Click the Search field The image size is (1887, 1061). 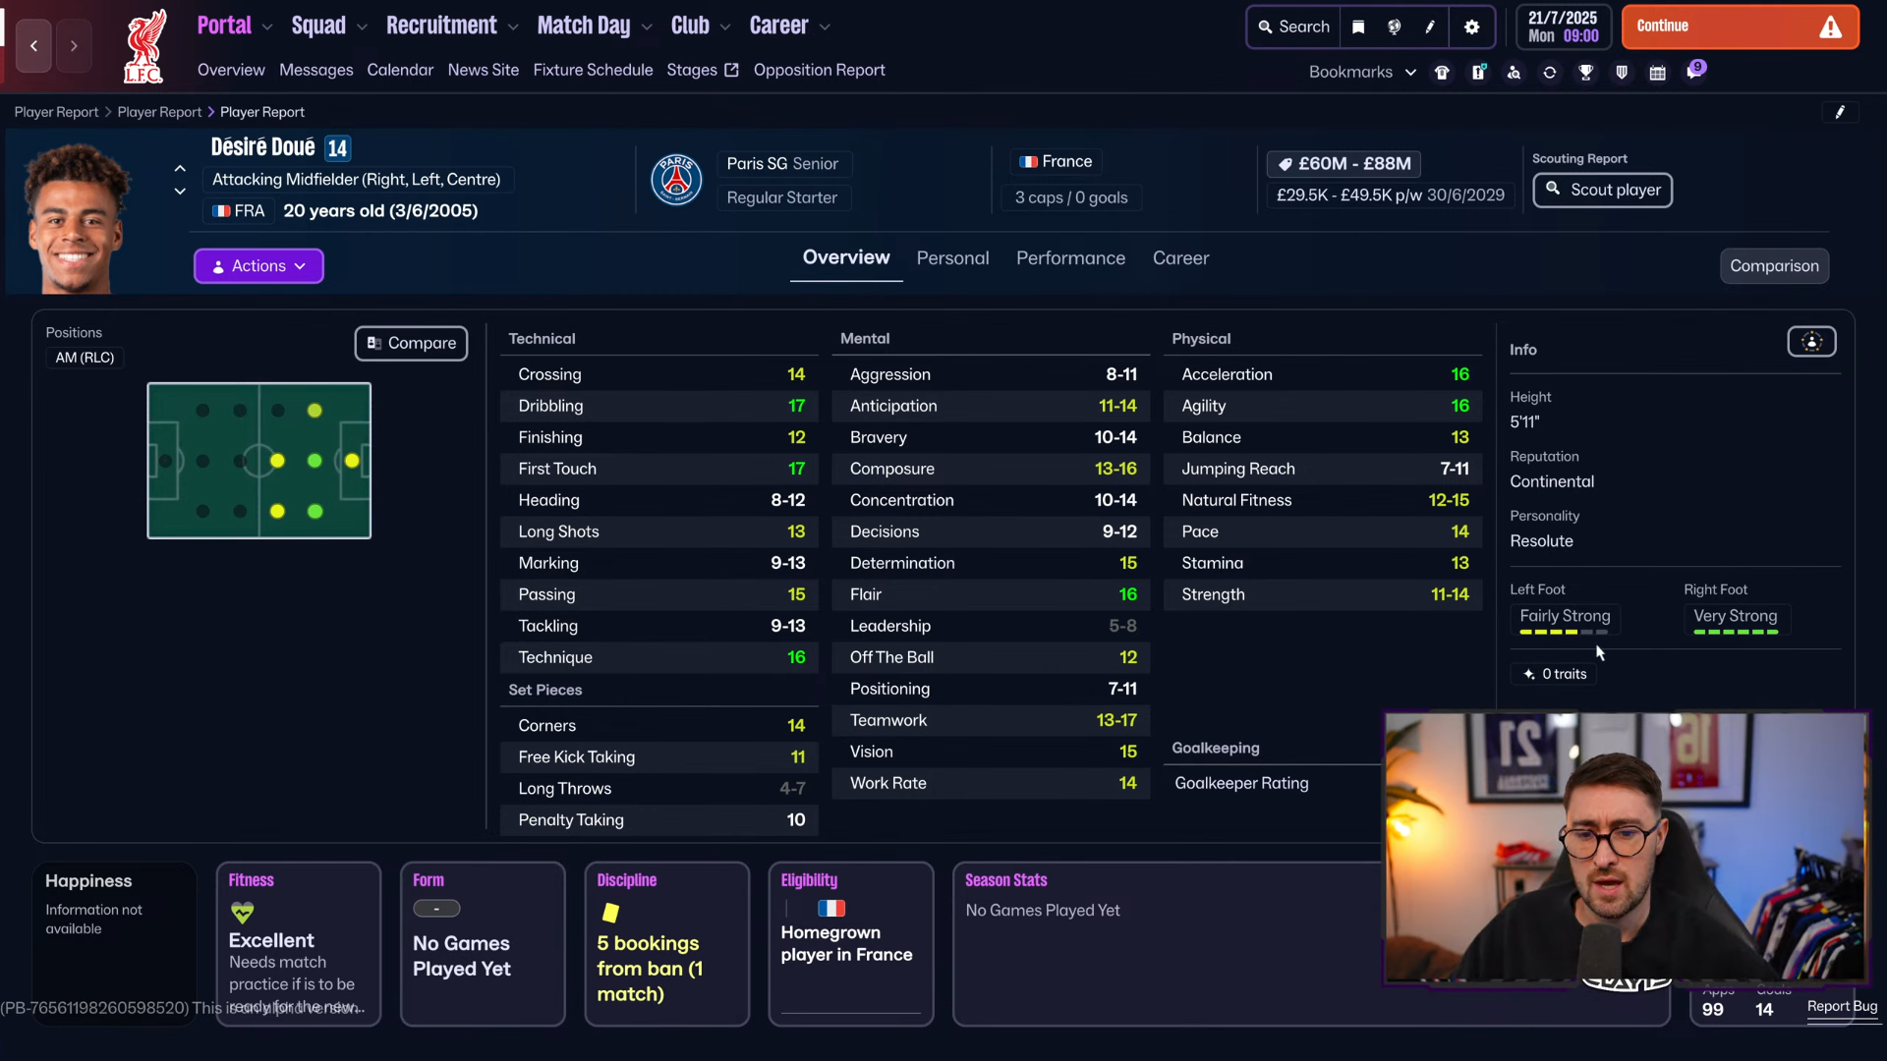(x=1293, y=27)
